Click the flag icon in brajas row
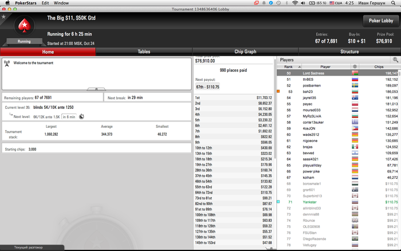The width and height of the screenshot is (401, 251). tap(355, 147)
